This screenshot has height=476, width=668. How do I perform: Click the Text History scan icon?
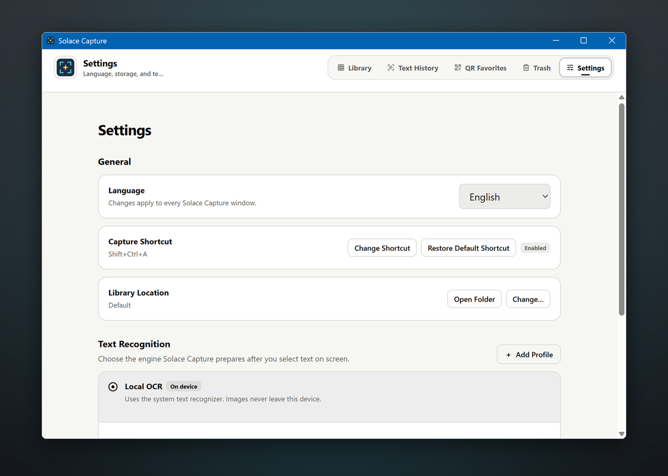tap(391, 68)
